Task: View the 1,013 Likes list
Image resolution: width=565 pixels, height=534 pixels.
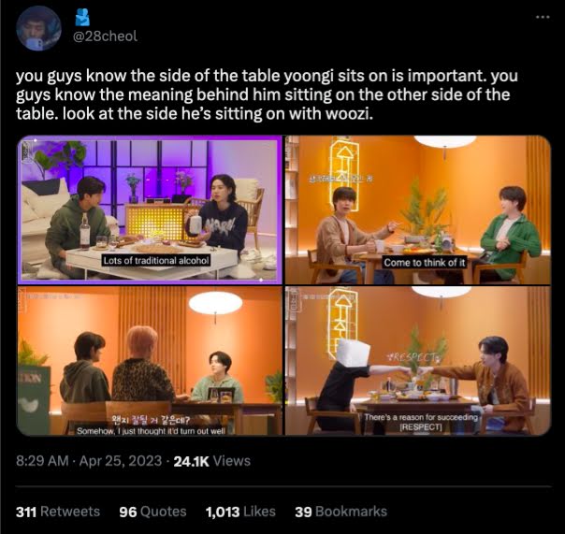Action: click(x=240, y=512)
